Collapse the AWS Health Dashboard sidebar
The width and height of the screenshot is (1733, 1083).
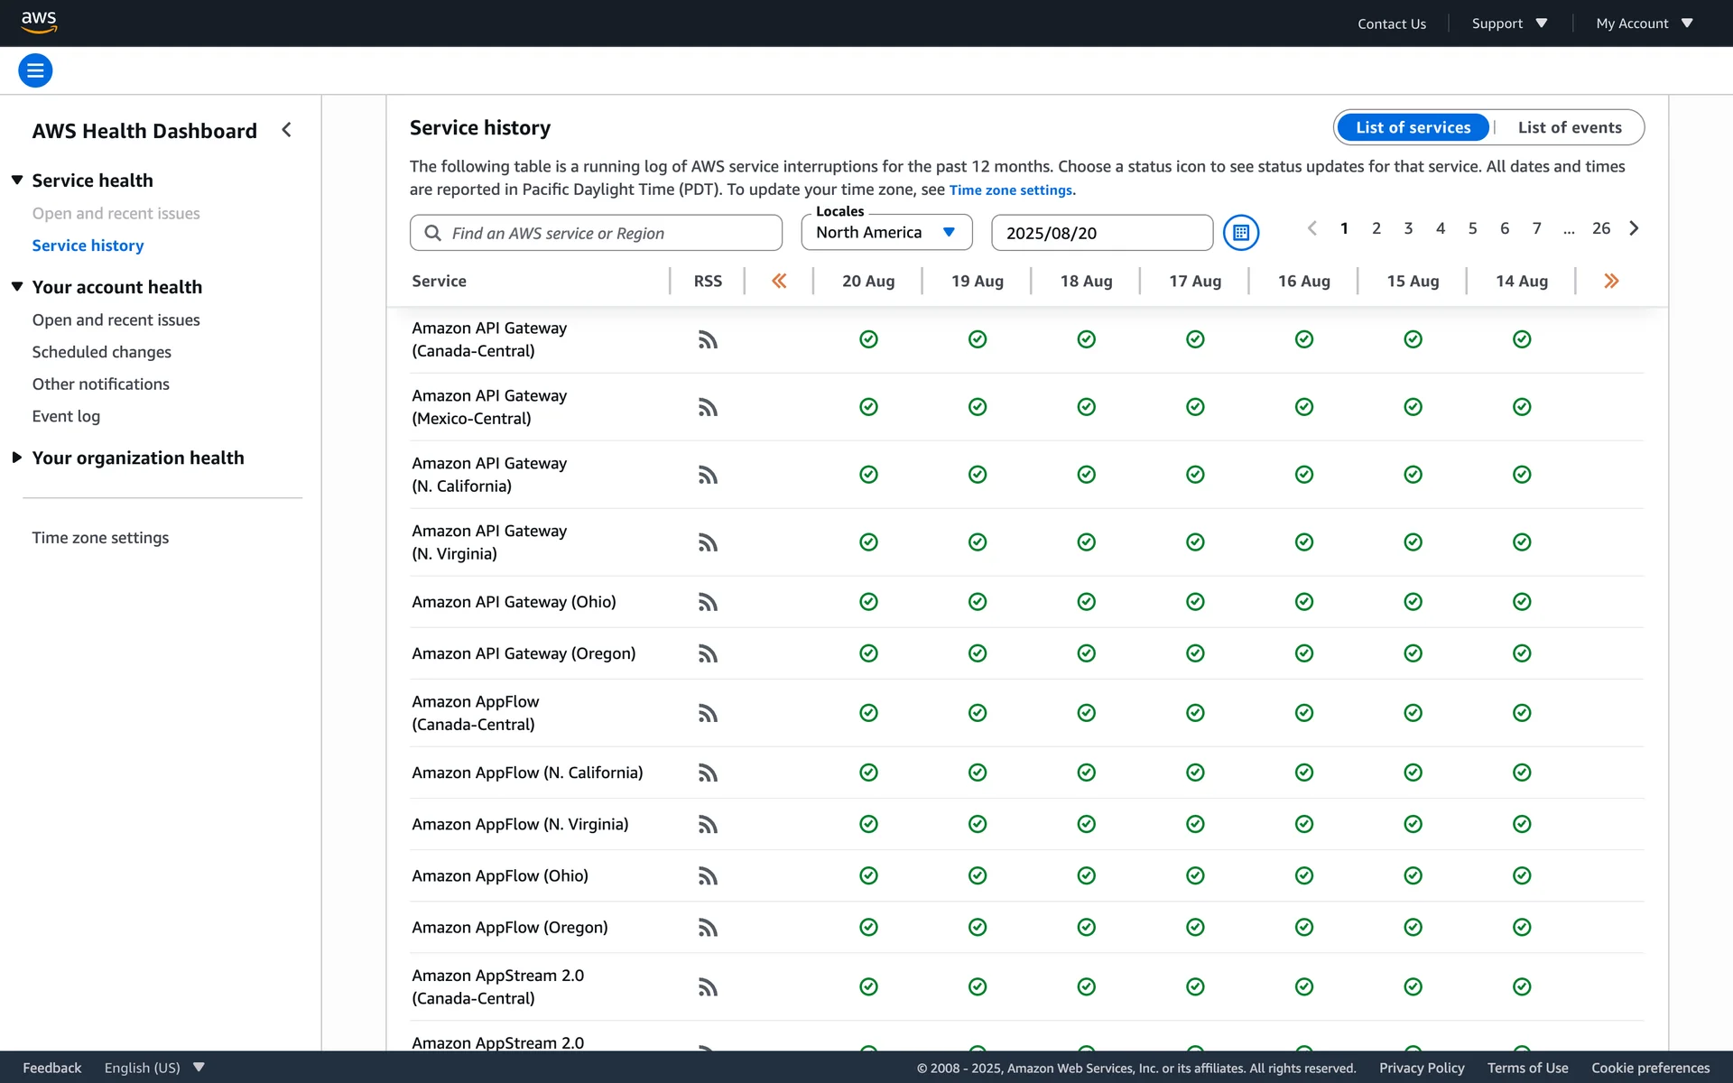[287, 130]
